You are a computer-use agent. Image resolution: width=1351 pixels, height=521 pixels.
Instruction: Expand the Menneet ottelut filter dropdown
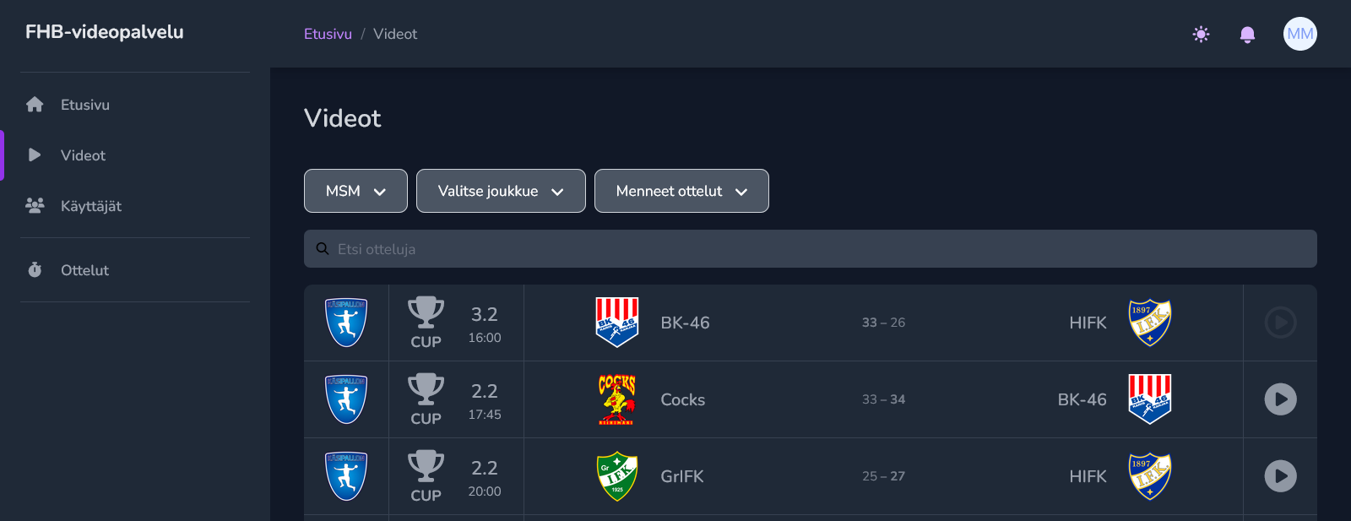click(681, 191)
